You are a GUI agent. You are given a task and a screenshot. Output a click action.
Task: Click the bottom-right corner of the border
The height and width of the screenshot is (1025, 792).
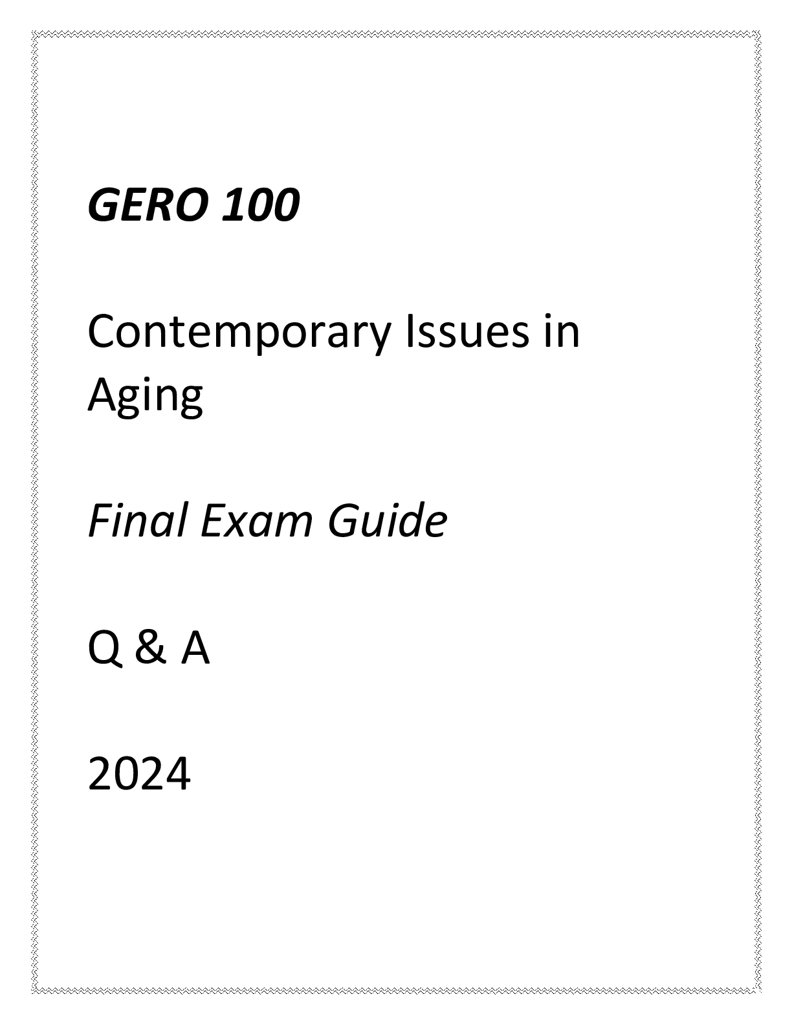click(758, 991)
